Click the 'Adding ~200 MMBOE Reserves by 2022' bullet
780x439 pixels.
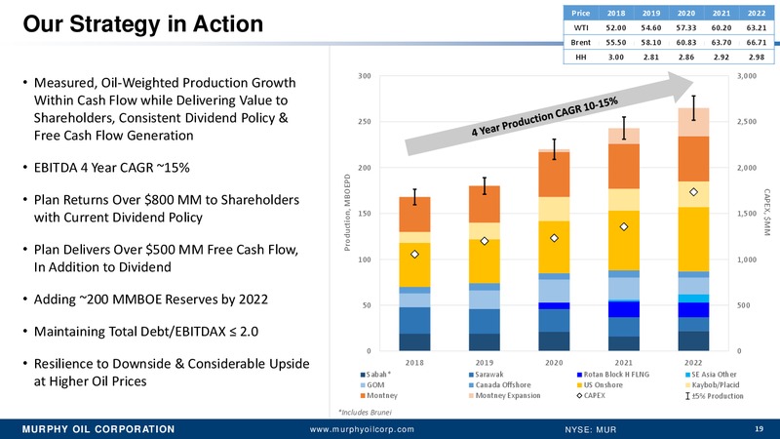click(151, 299)
